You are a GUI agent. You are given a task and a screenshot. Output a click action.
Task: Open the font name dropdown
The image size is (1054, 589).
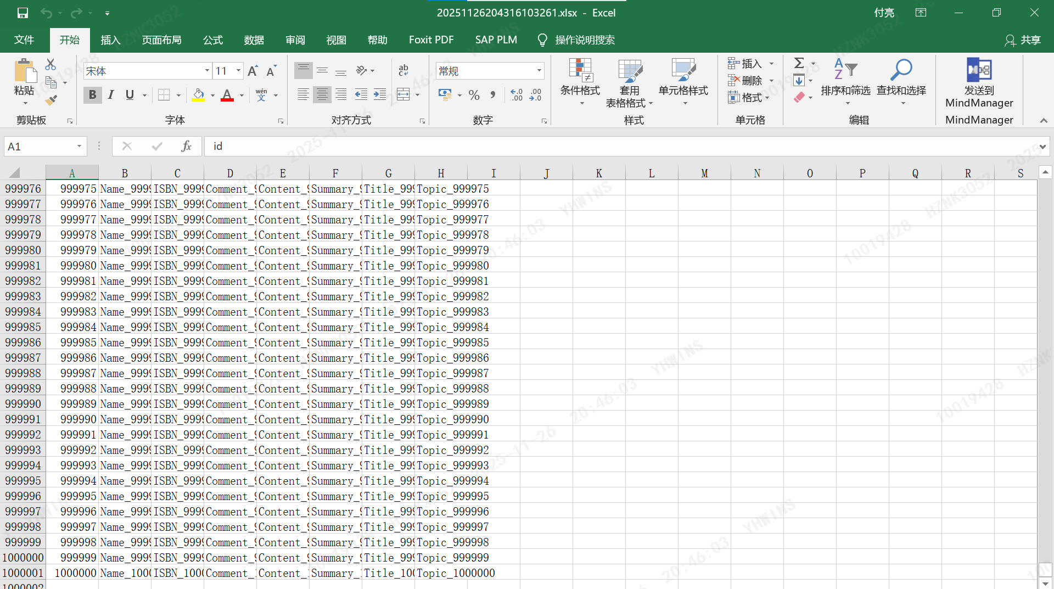click(207, 71)
